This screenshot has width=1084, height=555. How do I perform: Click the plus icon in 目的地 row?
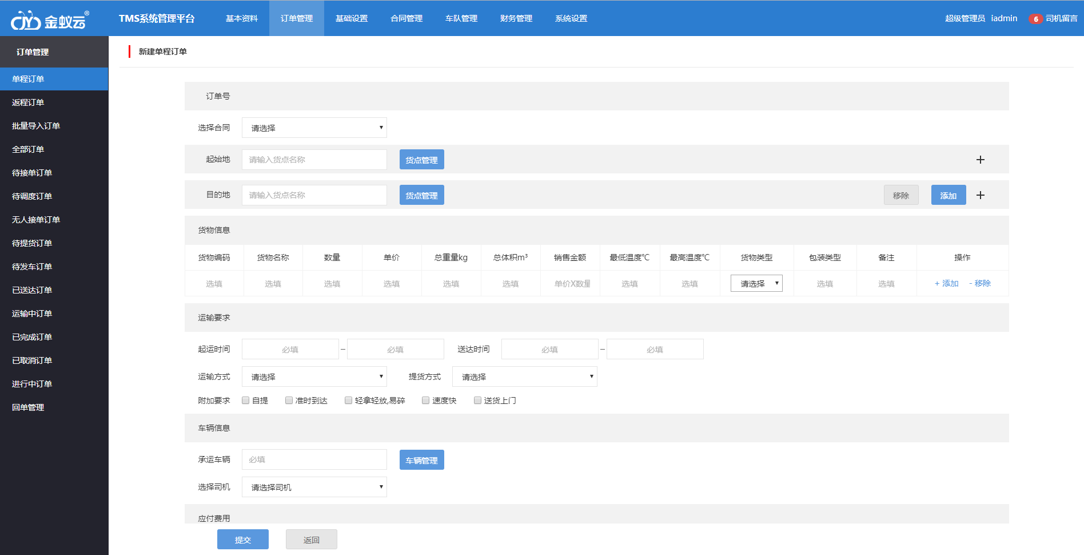click(x=980, y=195)
